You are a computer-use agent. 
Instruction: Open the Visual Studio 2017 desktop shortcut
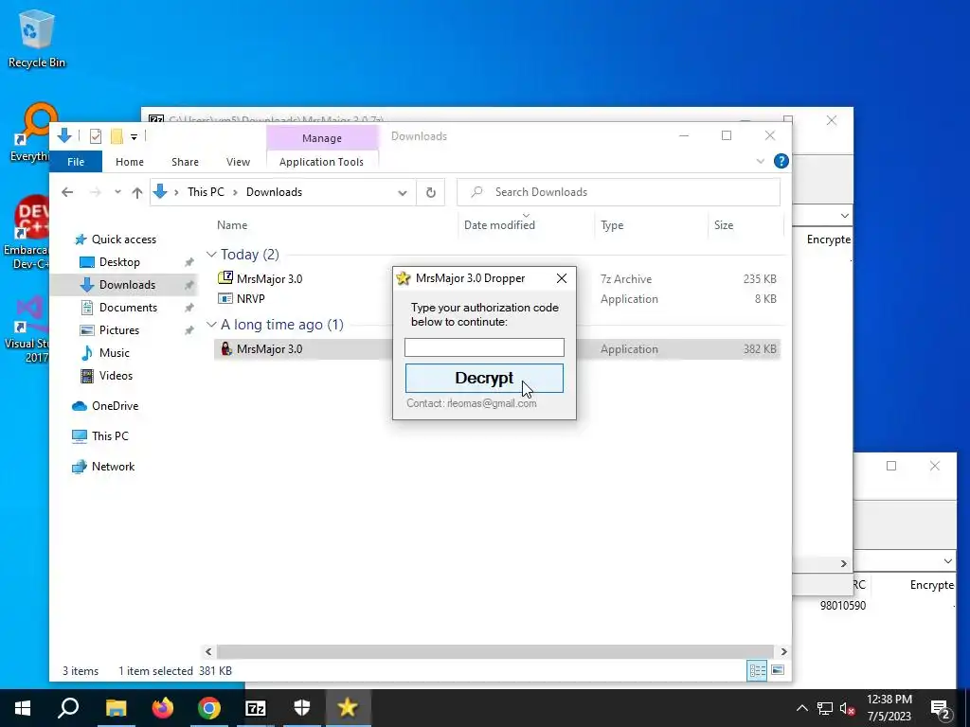[x=27, y=329]
